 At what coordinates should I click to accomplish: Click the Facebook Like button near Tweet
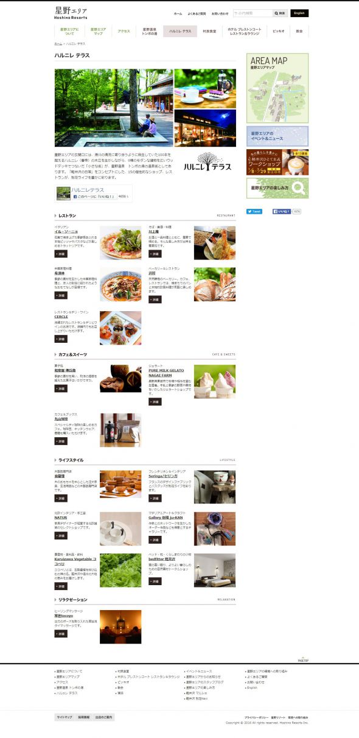[282, 211]
